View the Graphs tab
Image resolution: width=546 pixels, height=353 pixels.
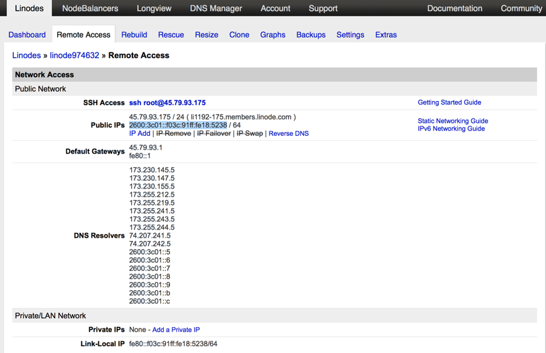[x=272, y=35]
